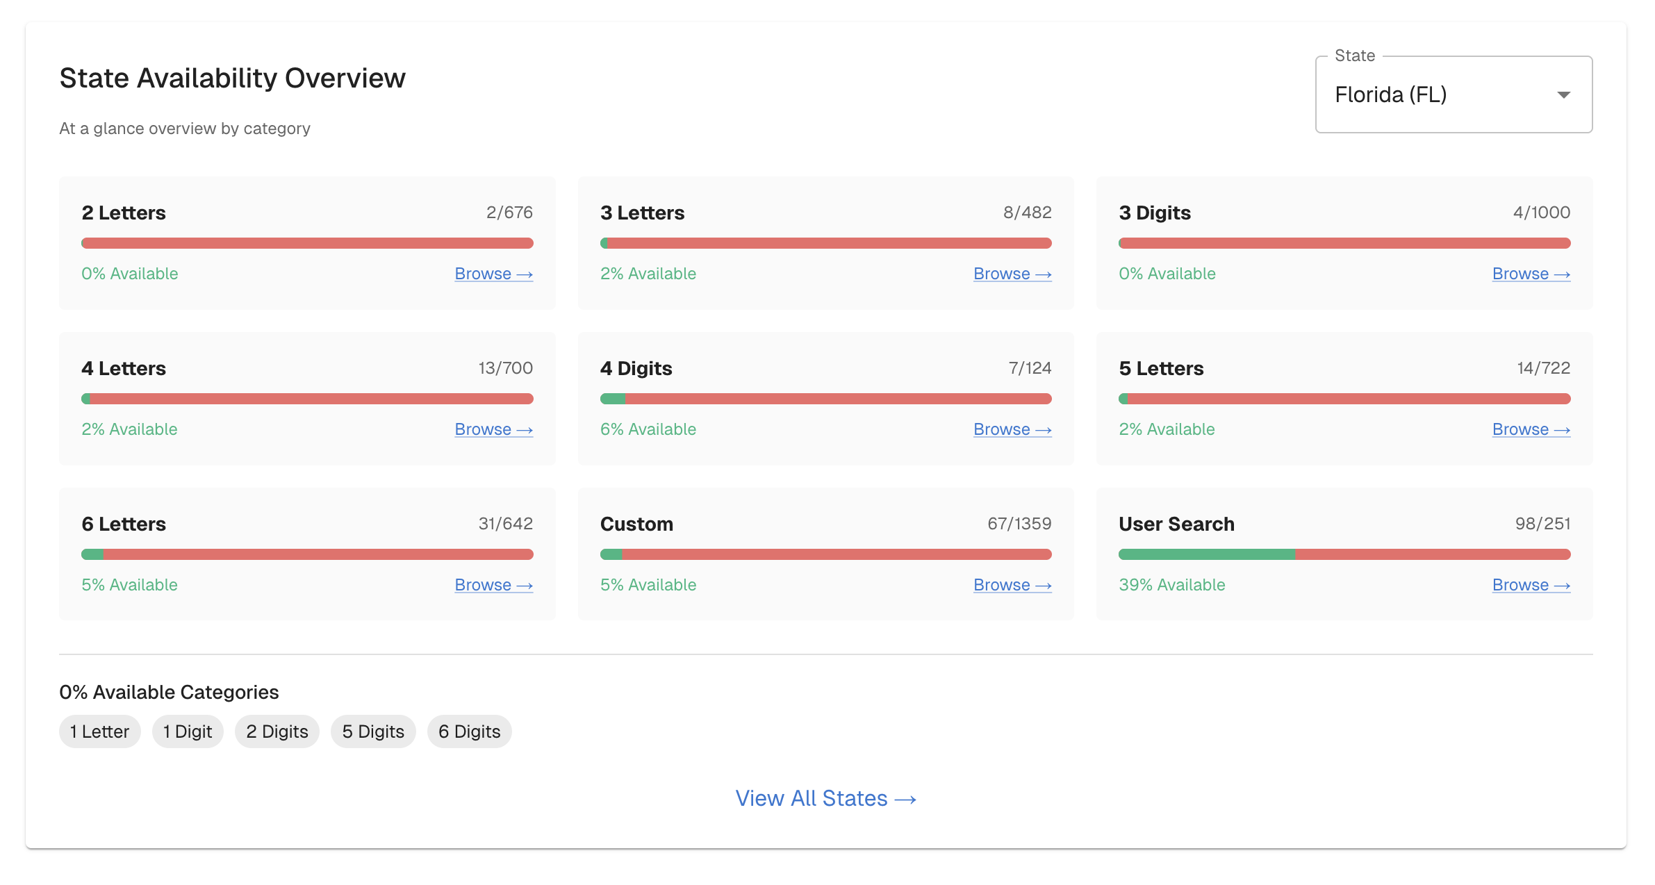Browse the 4 Letters category

click(x=493, y=429)
